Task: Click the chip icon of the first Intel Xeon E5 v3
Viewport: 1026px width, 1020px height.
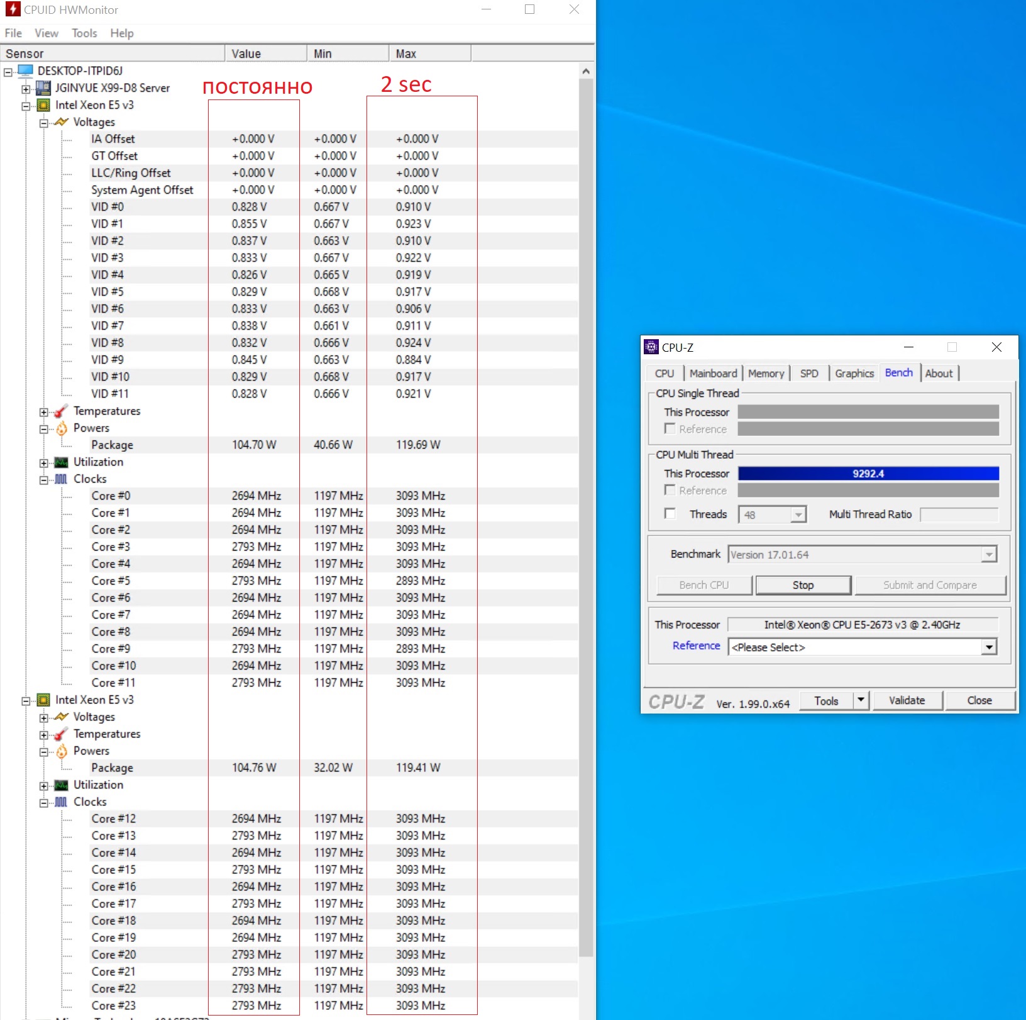Action: coord(43,104)
